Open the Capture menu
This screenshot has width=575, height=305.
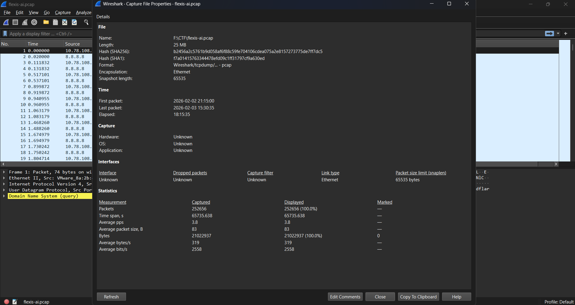point(63,13)
